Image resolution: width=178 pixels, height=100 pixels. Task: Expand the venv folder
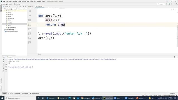click(5, 11)
